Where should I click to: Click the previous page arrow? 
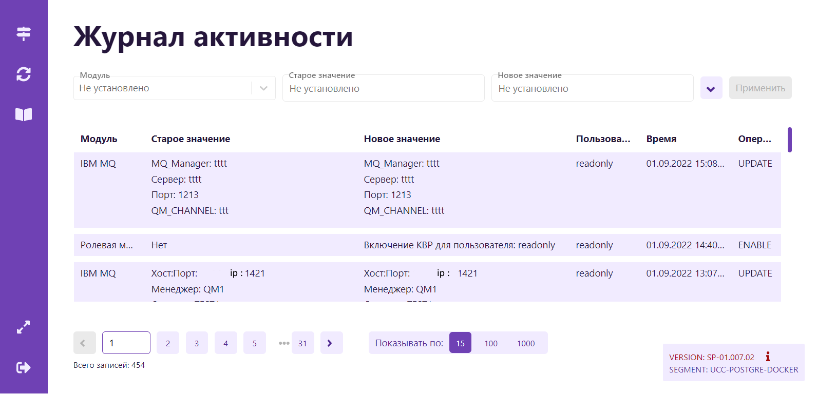coord(85,343)
